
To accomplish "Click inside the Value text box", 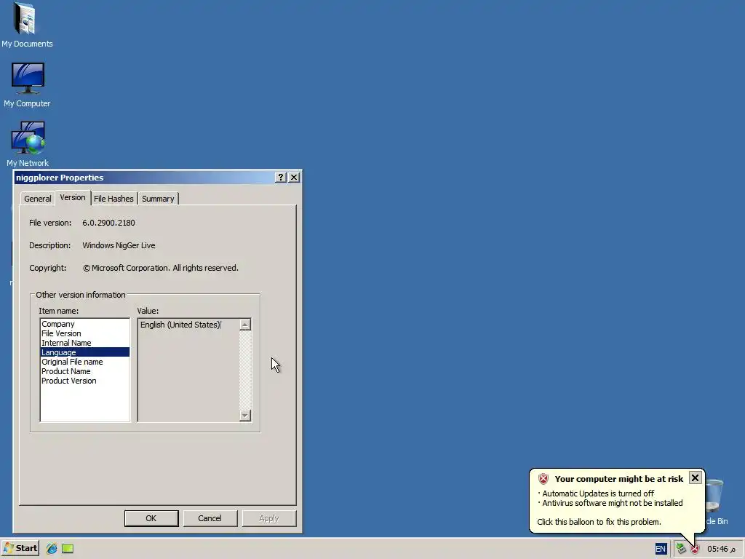I will [x=188, y=370].
